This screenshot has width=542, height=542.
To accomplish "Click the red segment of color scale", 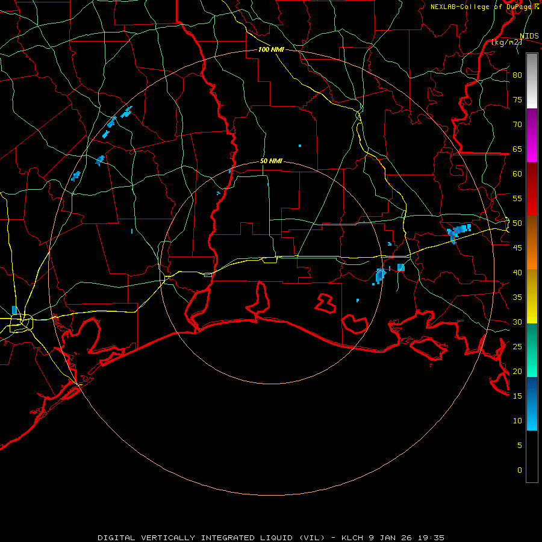I will (532, 189).
